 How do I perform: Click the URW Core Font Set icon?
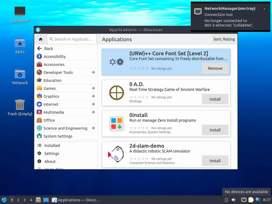coord(117,62)
